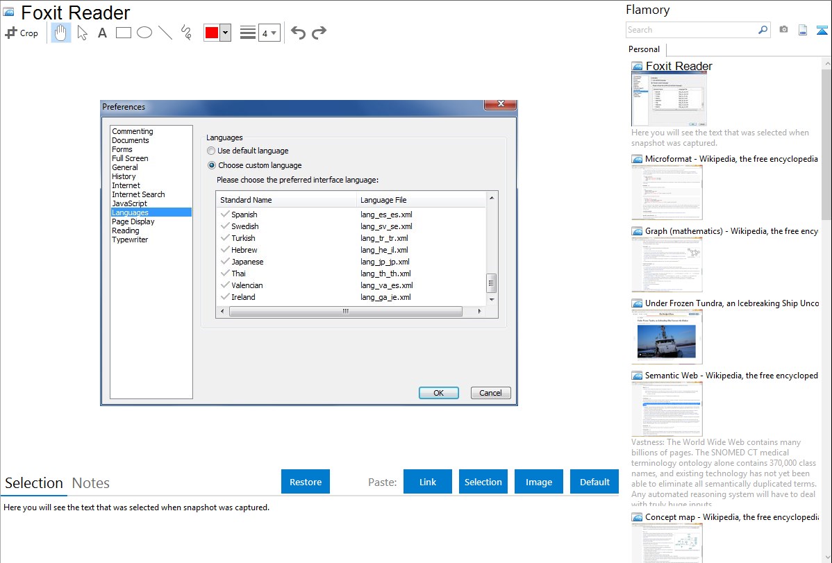Open the Concept map snapshot title
832x563 pixels.
coord(731,516)
